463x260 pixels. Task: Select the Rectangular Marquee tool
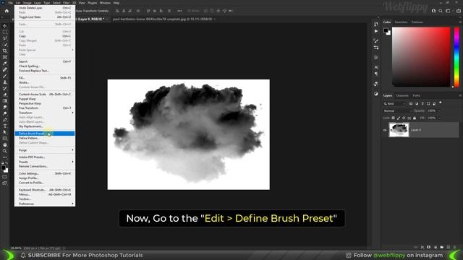coord(5,32)
